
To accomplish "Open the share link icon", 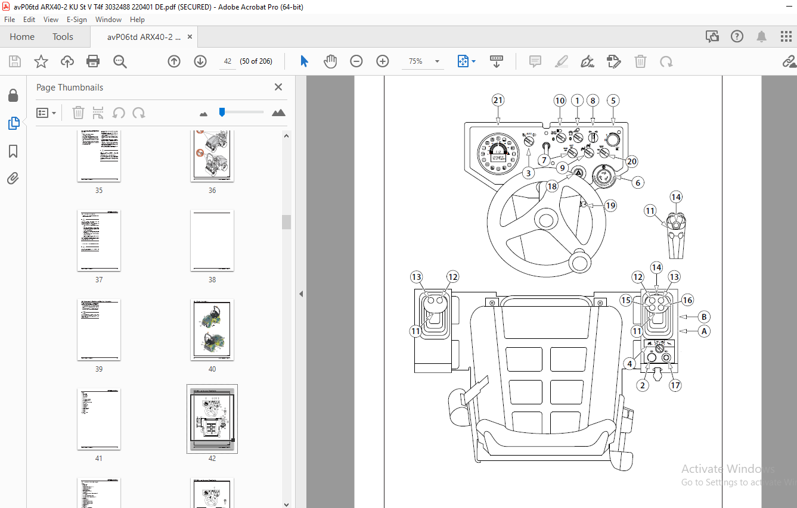I will click(x=789, y=61).
